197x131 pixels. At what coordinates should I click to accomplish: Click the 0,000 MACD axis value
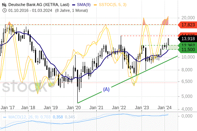pos(187,116)
